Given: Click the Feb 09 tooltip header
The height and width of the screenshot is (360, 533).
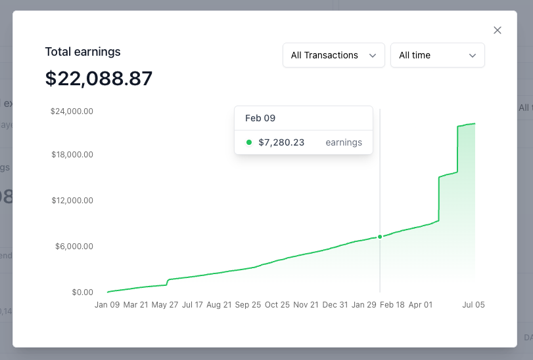Looking at the screenshot, I should [x=260, y=118].
